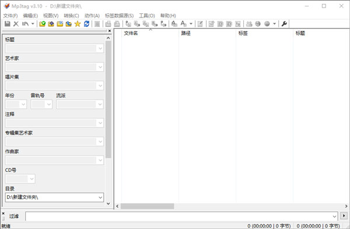
Task: Open the 文件(F) menu
Action: [10, 16]
